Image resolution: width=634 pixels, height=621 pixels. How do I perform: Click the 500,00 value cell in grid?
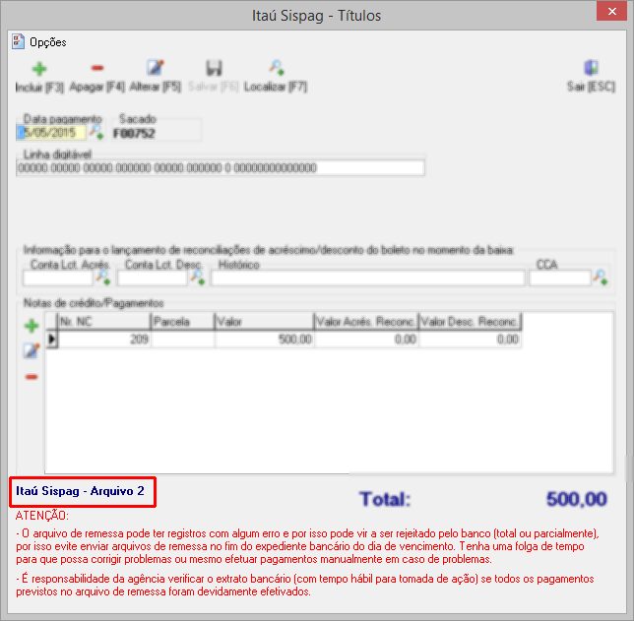[265, 340]
